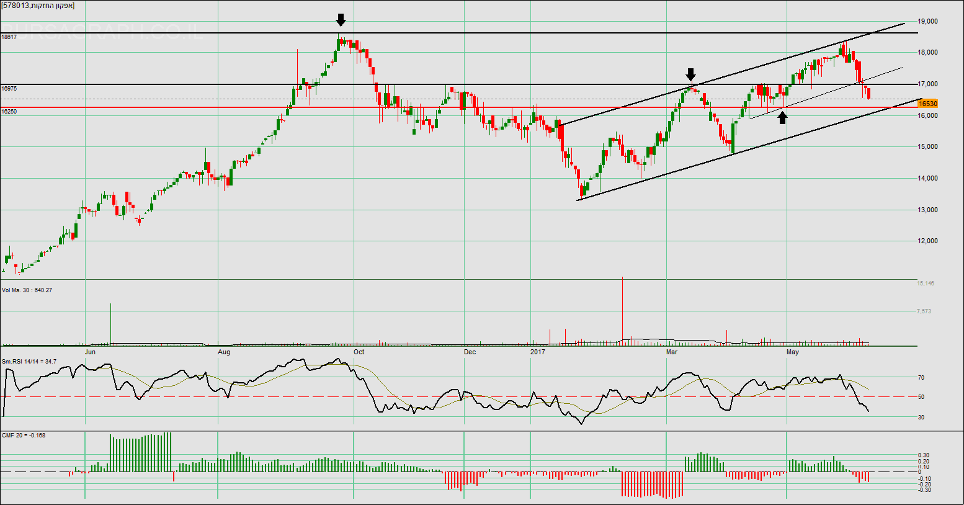Click the 16975 horizontal level label
This screenshot has height=505, width=964.
pyautogui.click(x=9, y=89)
